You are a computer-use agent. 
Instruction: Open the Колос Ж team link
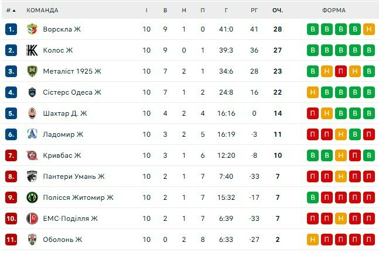tap(58, 50)
